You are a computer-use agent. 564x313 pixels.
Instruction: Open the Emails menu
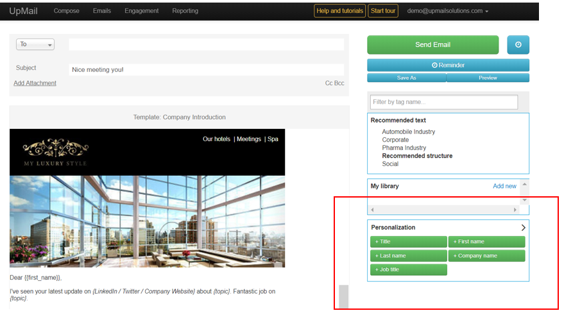(x=102, y=11)
